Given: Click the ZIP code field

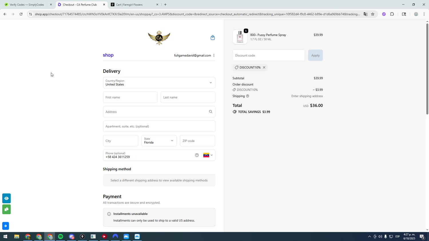Looking at the screenshot, I should 197,141.
